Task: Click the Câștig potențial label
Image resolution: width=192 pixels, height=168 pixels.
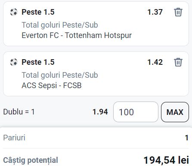Action: click(x=31, y=160)
